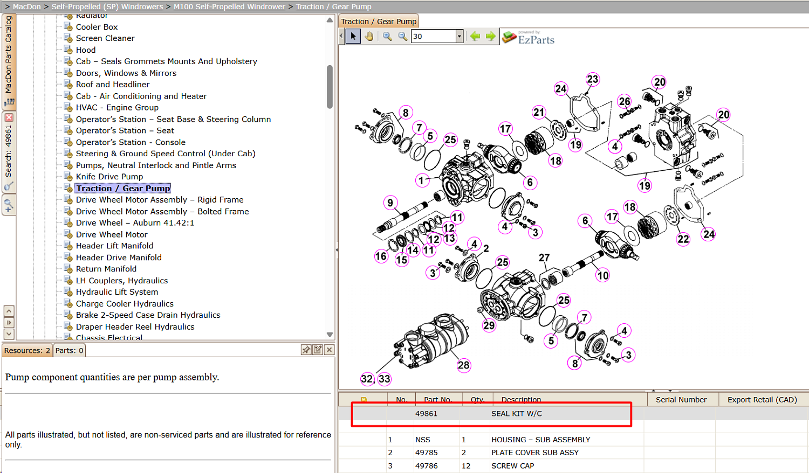The image size is (809, 473).
Task: Click the Charge Cooler Hydraulics page icon
Action: pyautogui.click(x=68, y=303)
